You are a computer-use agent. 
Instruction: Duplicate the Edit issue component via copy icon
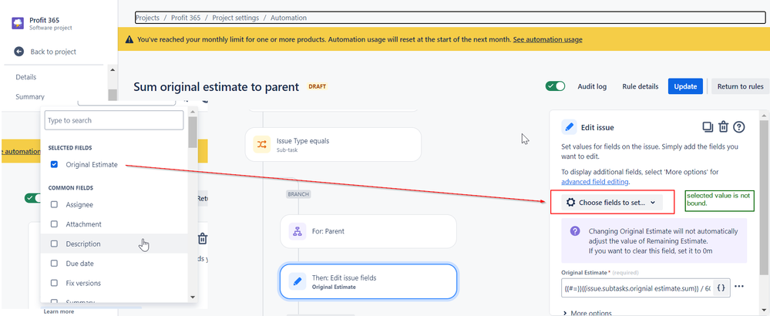click(707, 127)
